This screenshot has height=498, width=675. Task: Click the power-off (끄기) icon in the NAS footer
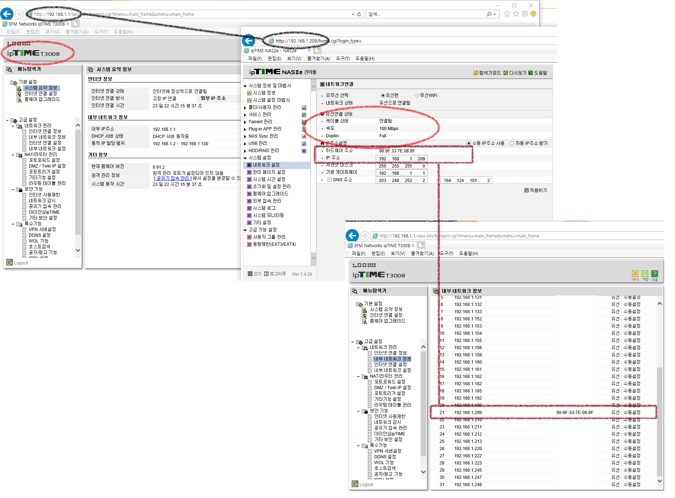click(x=250, y=274)
